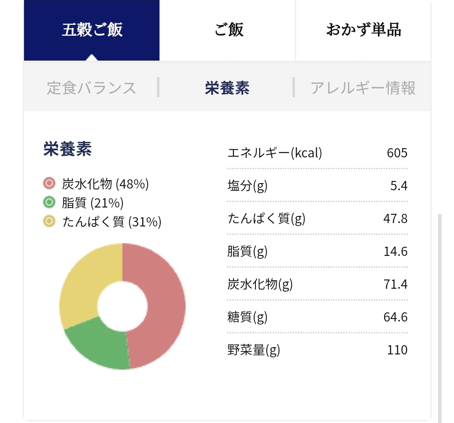
Task: Open the アレルギー情報 section
Action: pos(363,88)
